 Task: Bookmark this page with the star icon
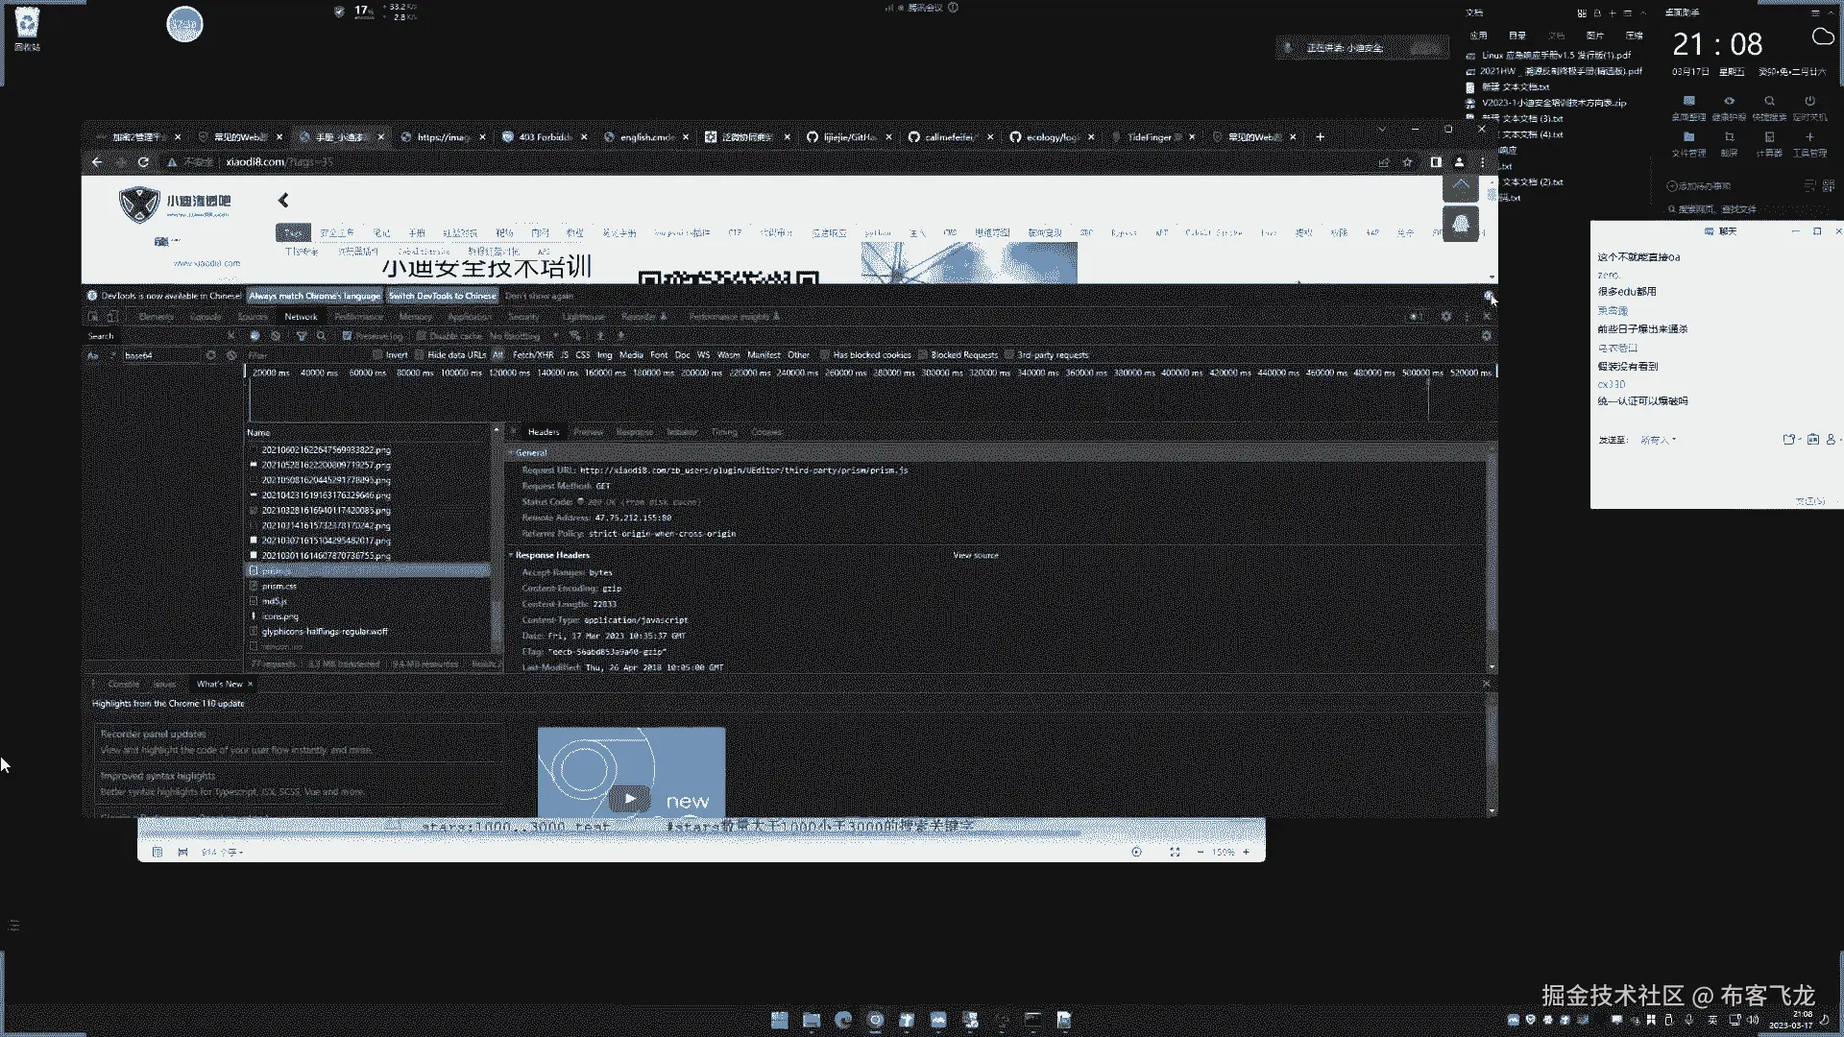point(1407,162)
